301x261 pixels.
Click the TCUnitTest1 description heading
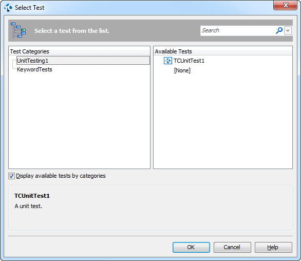coord(32,196)
